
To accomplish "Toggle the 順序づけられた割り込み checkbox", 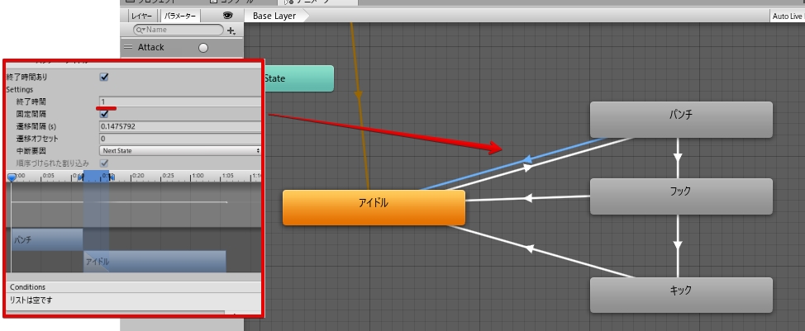I will (x=104, y=163).
